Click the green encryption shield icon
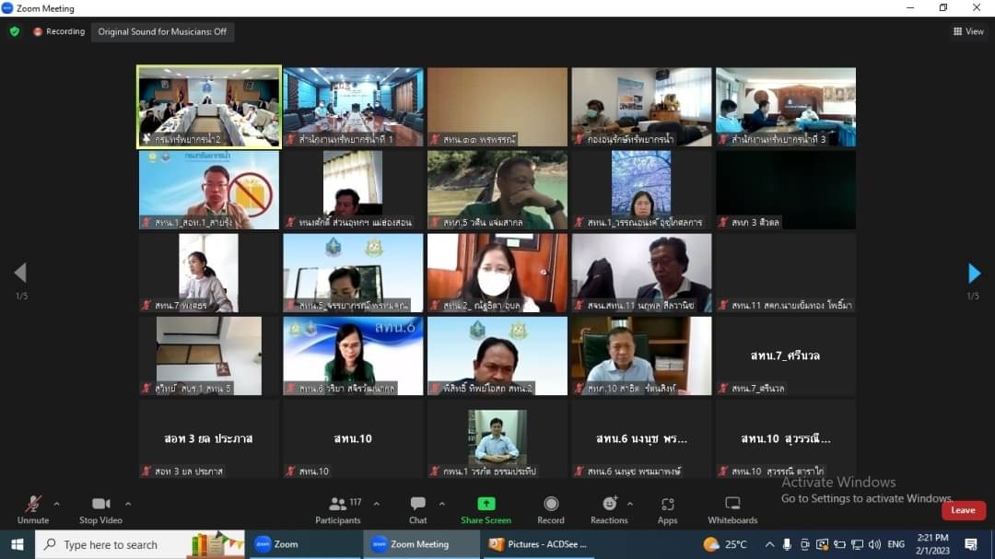The image size is (995, 559). pyautogui.click(x=15, y=31)
